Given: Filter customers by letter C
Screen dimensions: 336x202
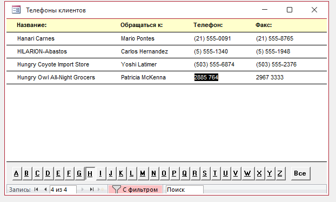Looking at the screenshot, I should (x=37, y=173).
